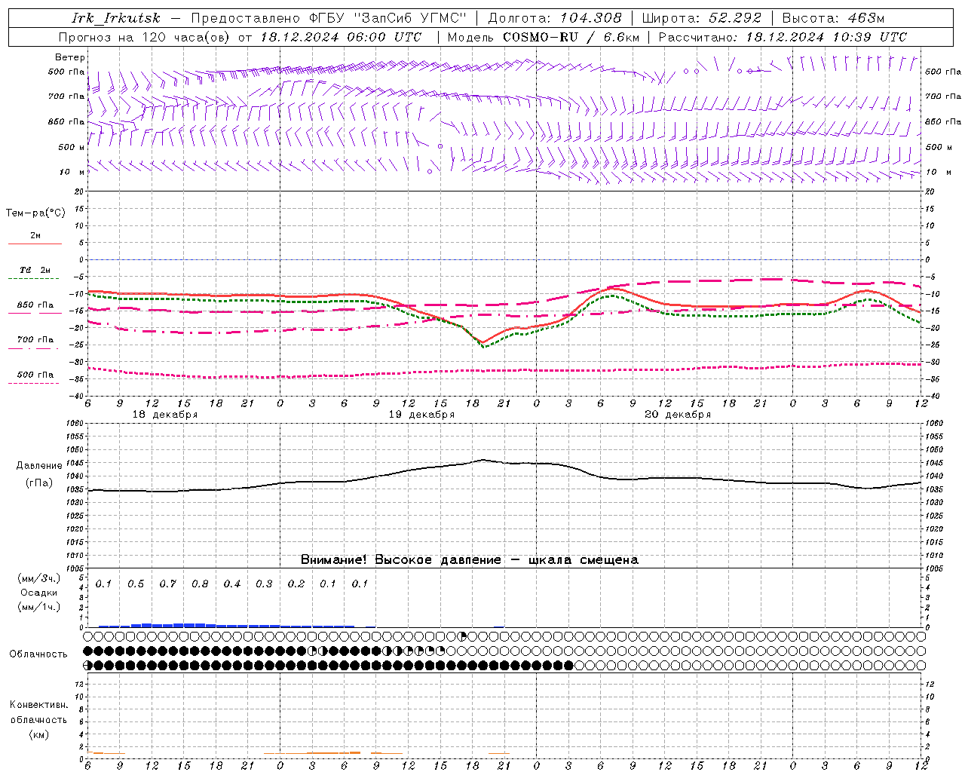
Task: Click the station title "Irk_Irkutsk"
Action: (116, 18)
